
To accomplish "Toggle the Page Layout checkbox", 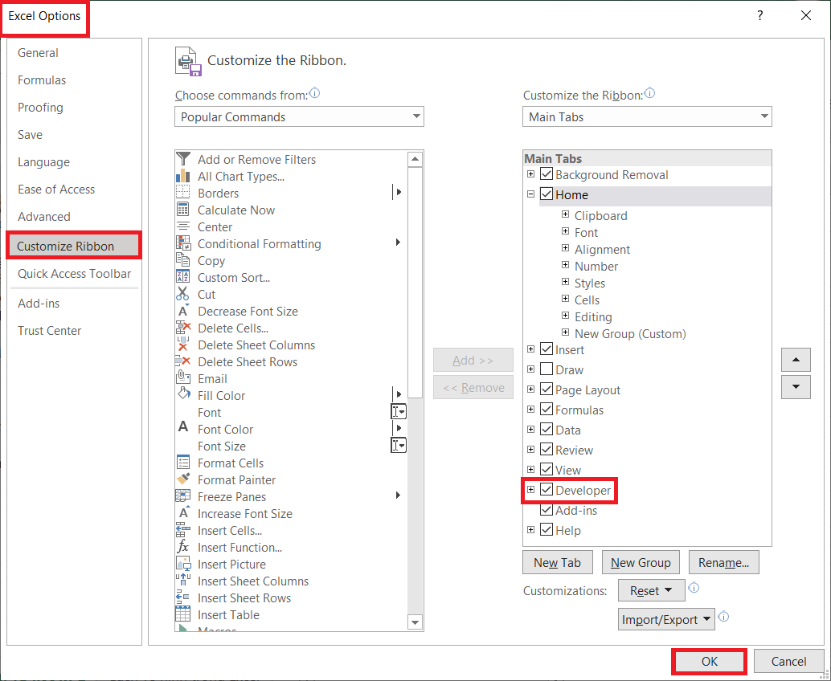I will pyautogui.click(x=546, y=389).
